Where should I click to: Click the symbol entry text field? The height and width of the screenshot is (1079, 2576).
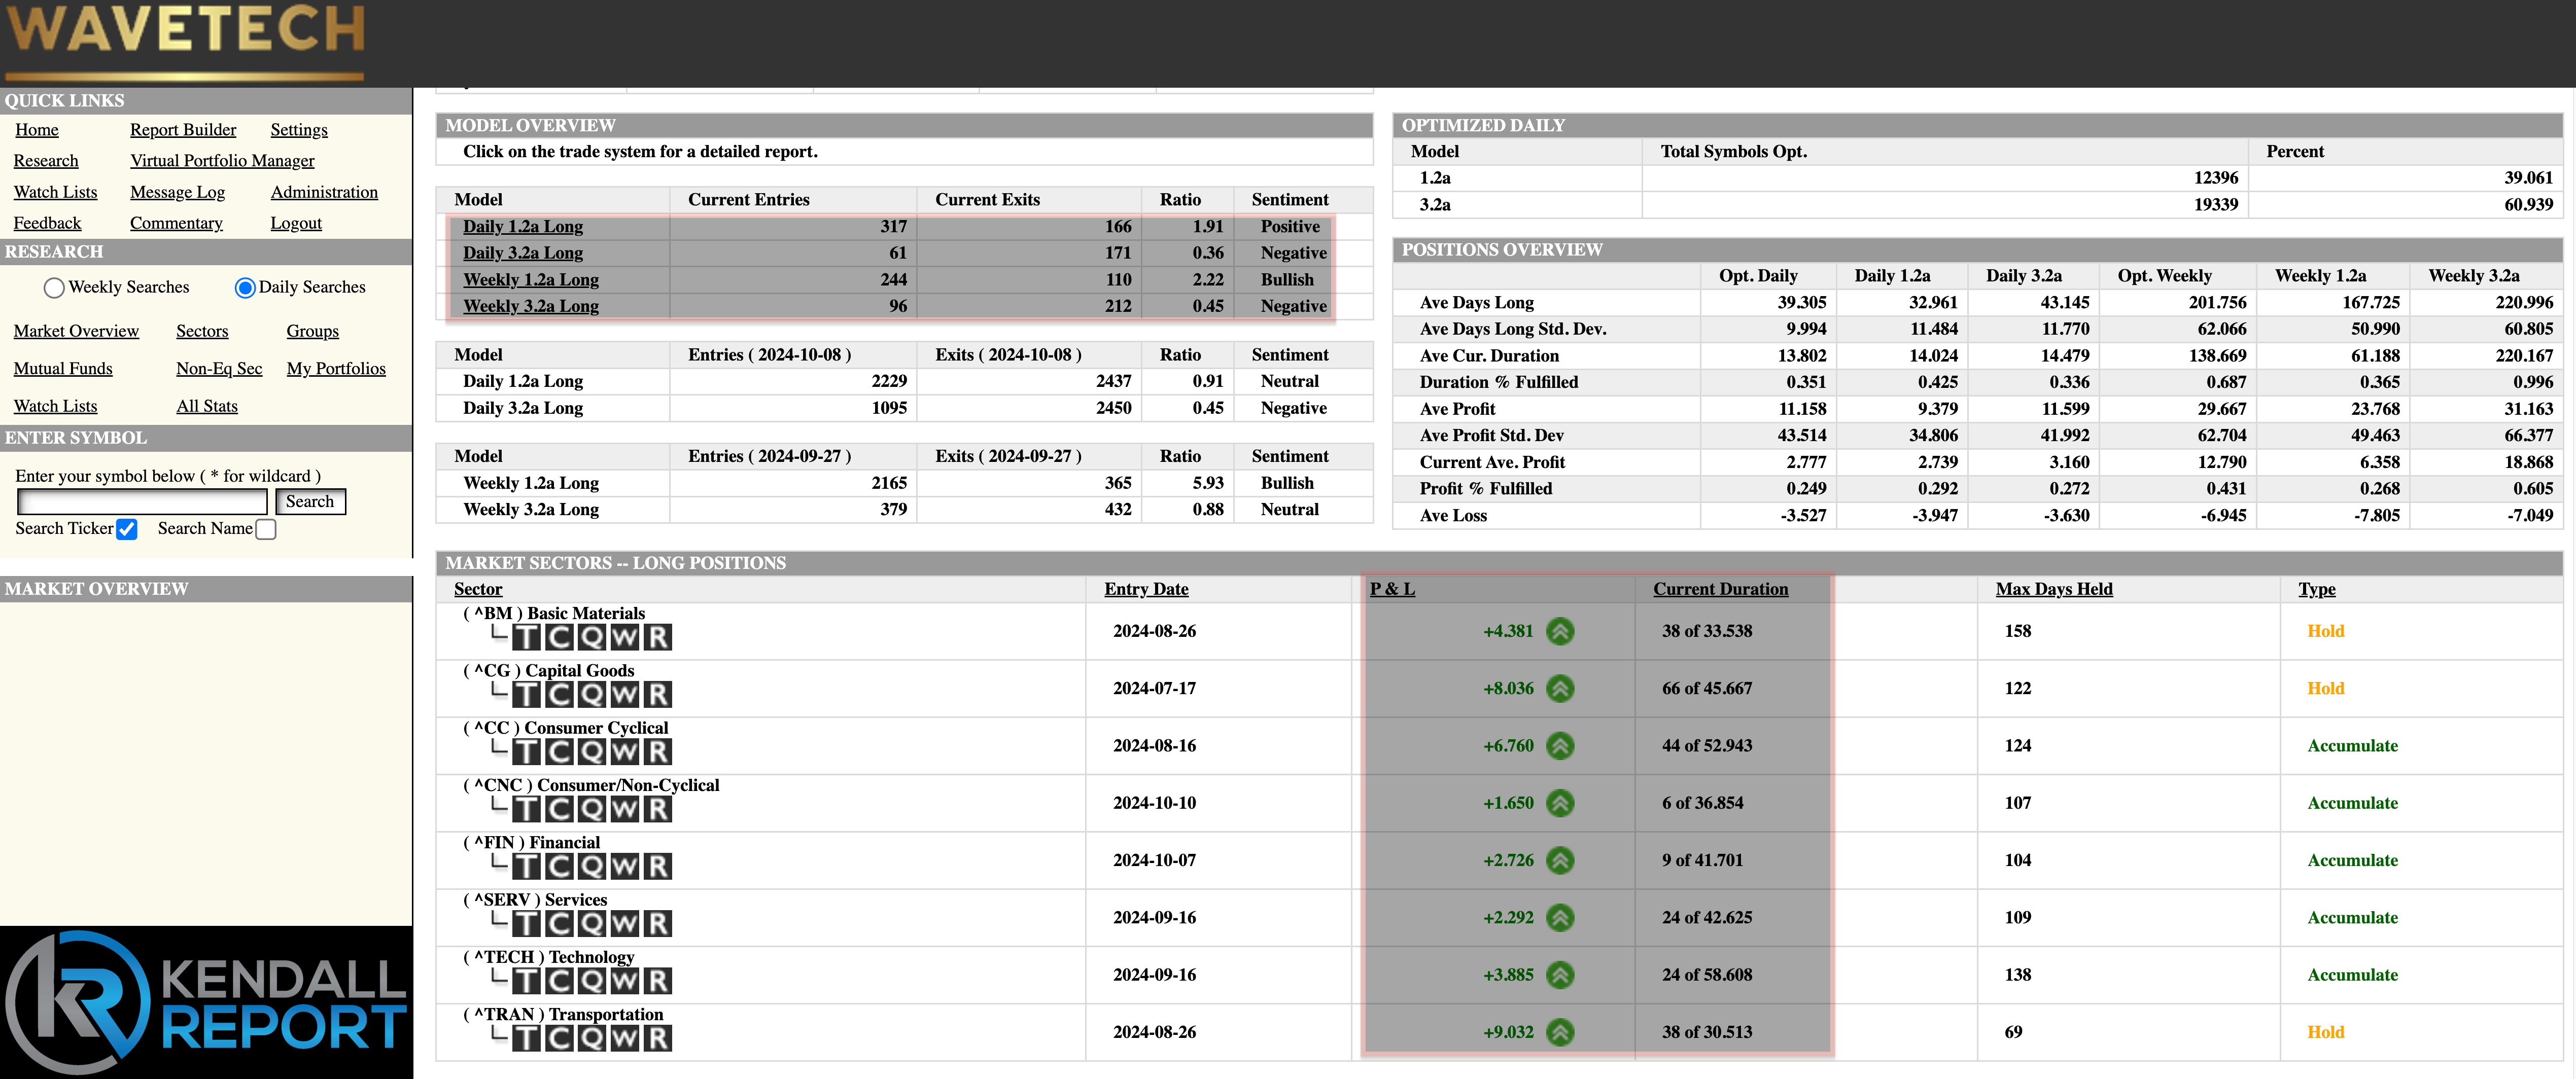coord(143,501)
